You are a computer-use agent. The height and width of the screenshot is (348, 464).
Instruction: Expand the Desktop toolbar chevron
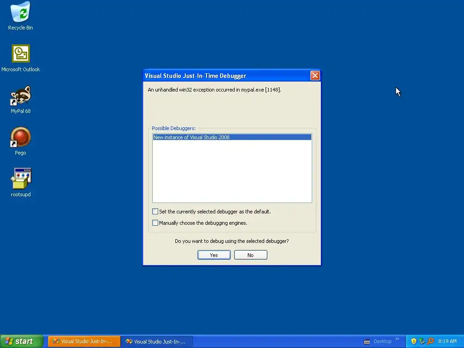(397, 339)
